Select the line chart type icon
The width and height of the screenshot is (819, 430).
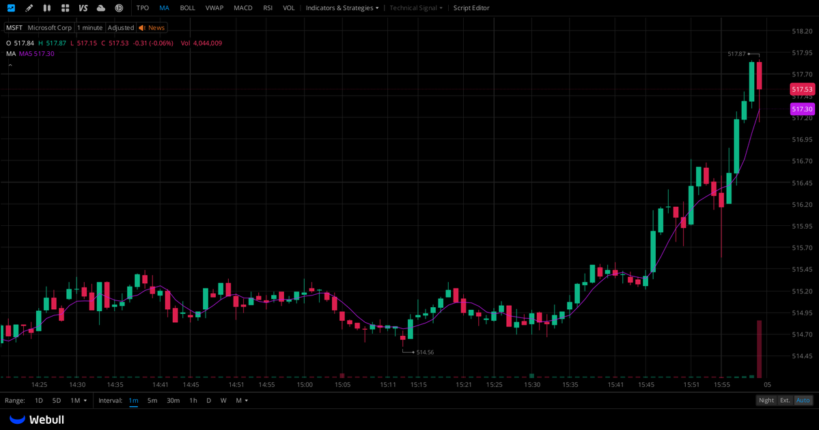coord(11,8)
